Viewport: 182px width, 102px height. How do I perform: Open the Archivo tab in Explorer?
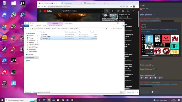click(26, 26)
